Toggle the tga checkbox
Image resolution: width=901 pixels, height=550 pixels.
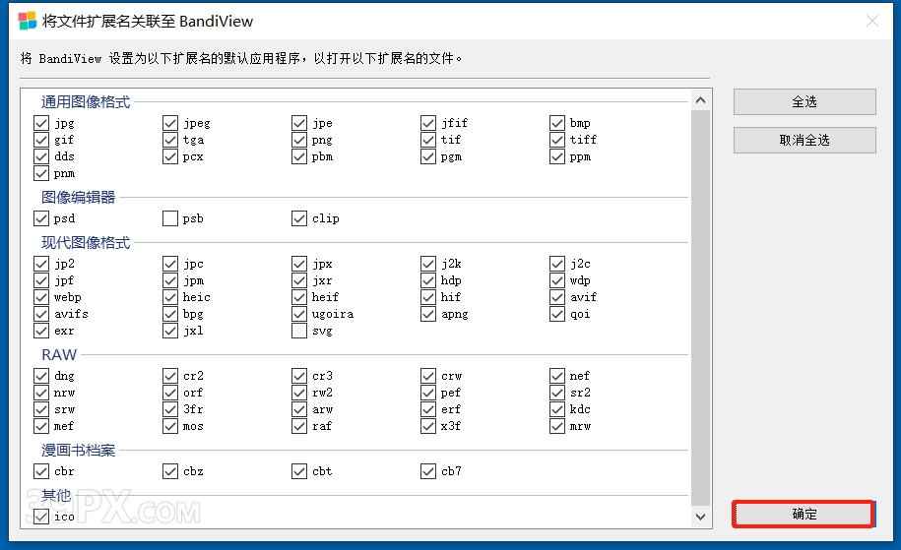(170, 140)
